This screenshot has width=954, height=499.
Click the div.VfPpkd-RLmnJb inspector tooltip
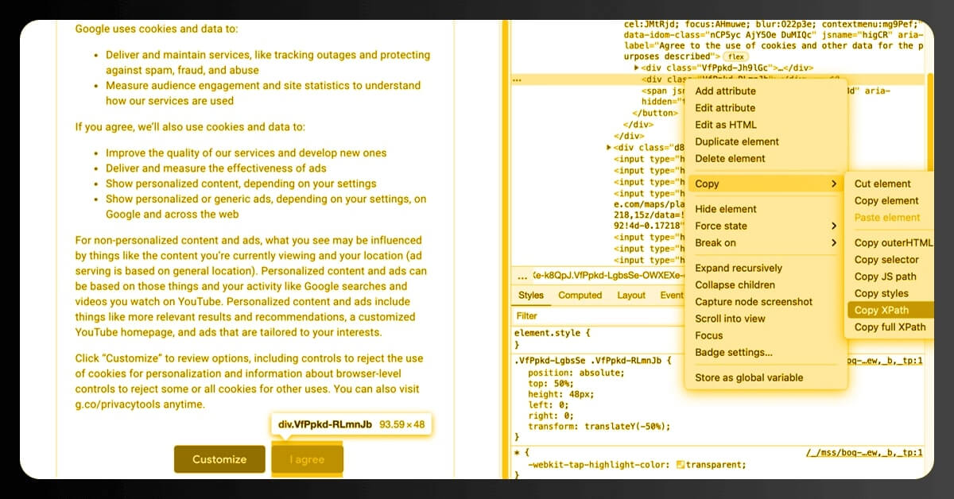pyautogui.click(x=351, y=424)
